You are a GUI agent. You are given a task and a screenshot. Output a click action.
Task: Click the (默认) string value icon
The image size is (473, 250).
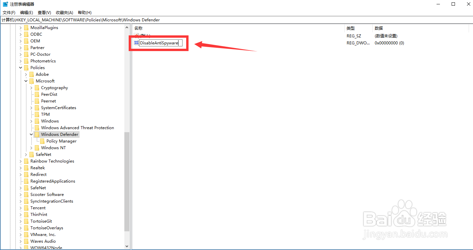(x=136, y=35)
